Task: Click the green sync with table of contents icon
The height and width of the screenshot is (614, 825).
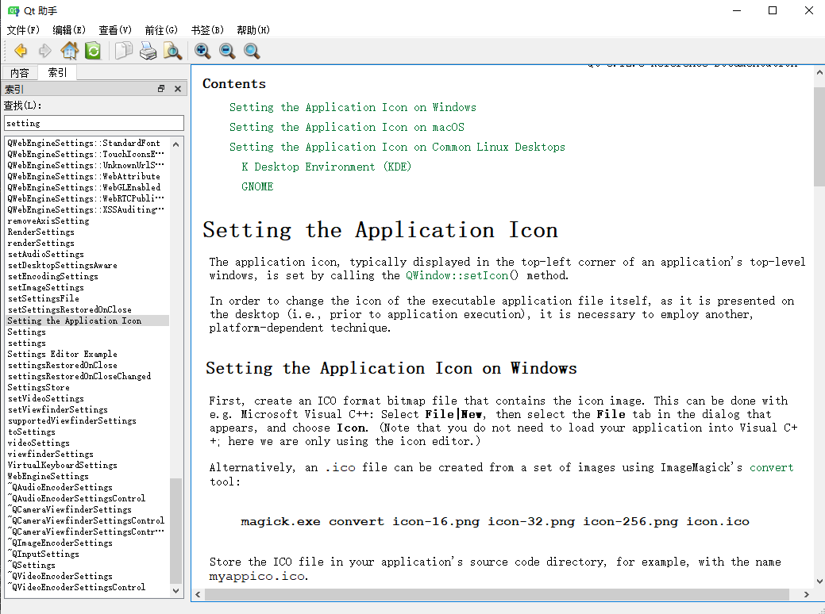Action: coord(93,51)
